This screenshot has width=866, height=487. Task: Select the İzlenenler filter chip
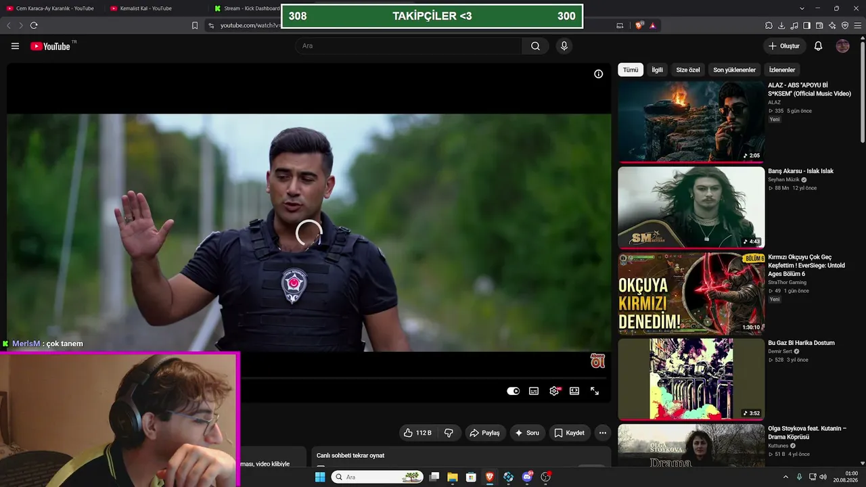(x=782, y=70)
